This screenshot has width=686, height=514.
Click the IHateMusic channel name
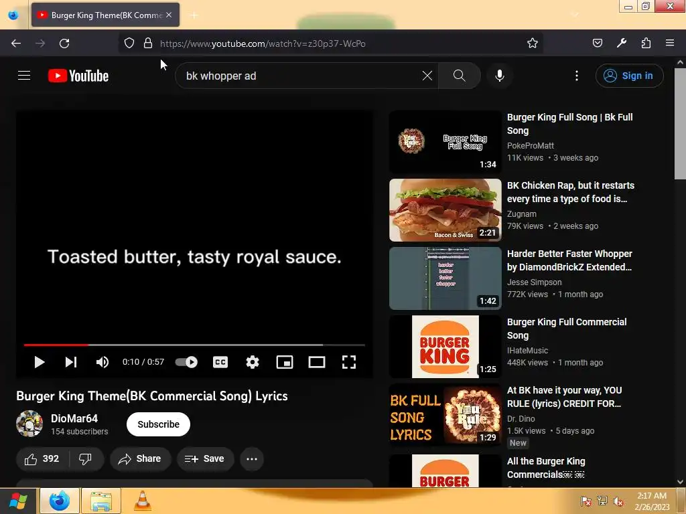(527, 350)
